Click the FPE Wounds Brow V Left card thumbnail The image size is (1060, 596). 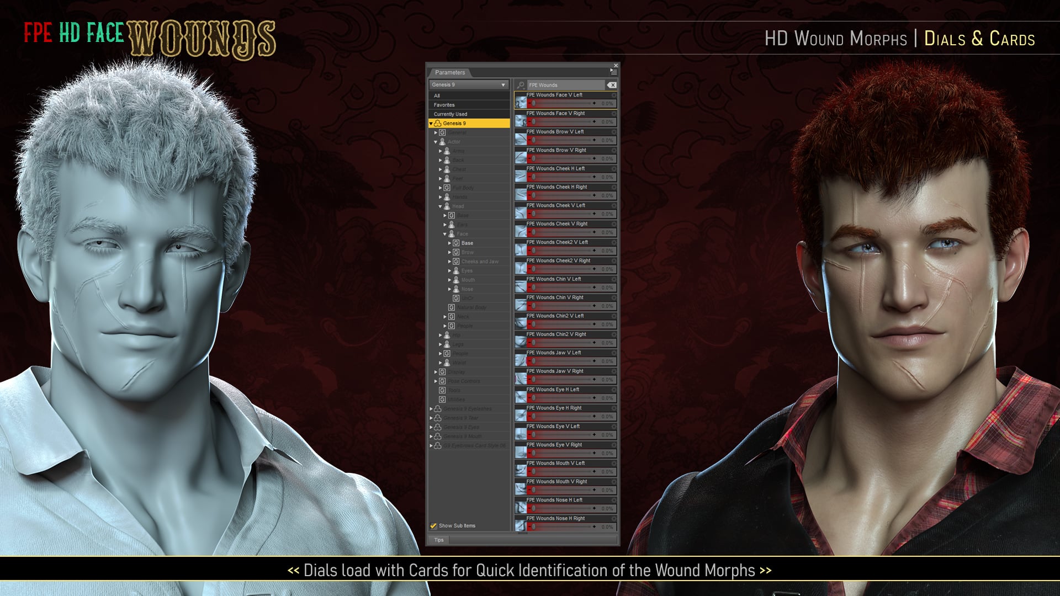(x=520, y=139)
